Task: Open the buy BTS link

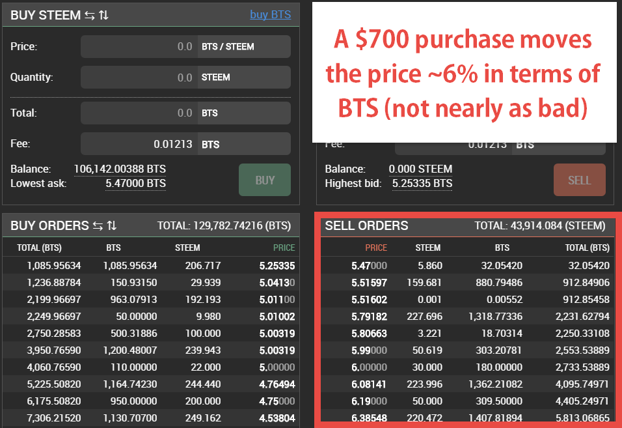Action: [x=270, y=15]
